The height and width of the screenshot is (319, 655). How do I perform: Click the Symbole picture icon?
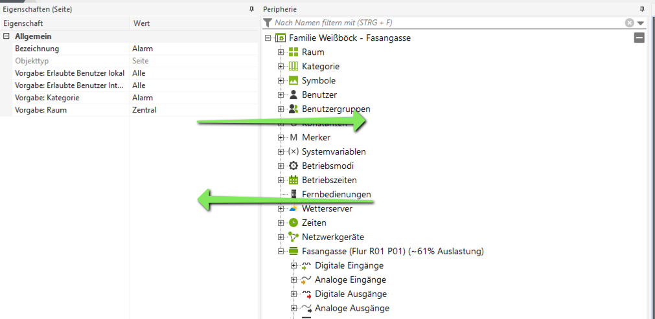pyautogui.click(x=293, y=80)
